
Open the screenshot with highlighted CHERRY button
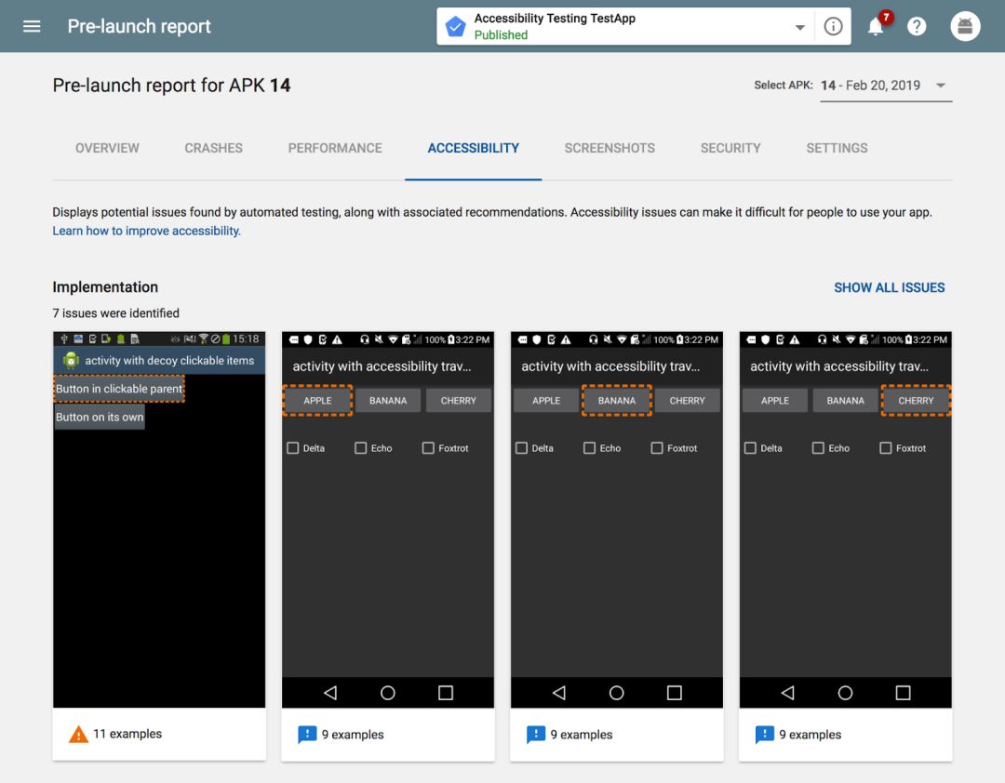click(x=845, y=521)
